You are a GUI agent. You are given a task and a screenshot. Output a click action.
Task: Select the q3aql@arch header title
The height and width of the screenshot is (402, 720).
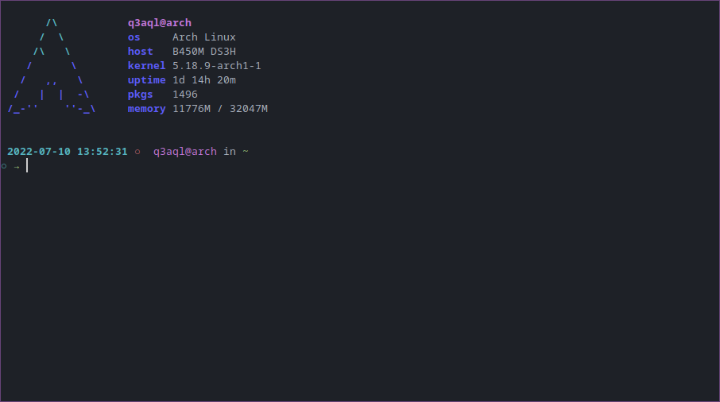click(x=159, y=23)
